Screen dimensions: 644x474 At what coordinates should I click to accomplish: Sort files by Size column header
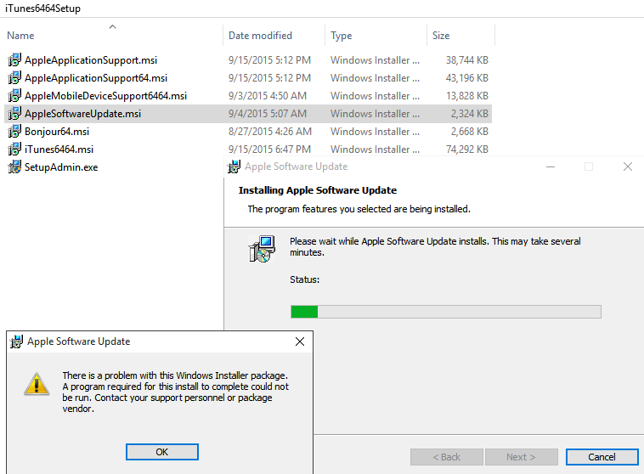click(x=441, y=36)
